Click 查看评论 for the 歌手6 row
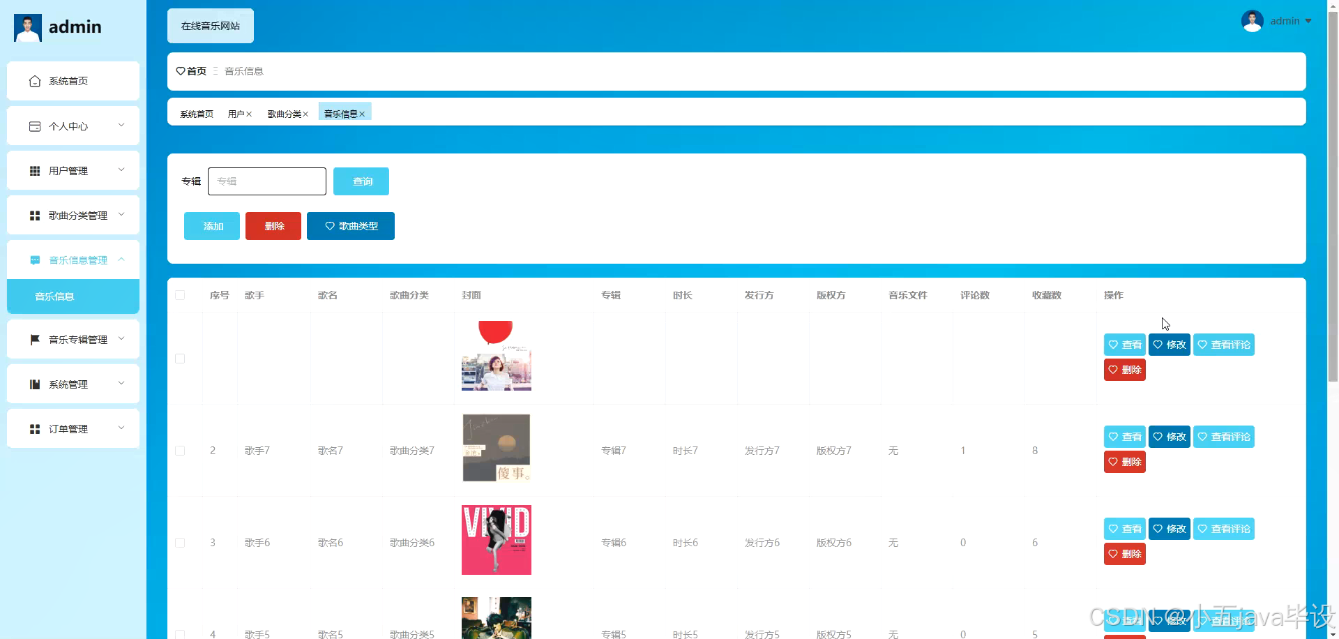The image size is (1339, 639). [1224, 529]
